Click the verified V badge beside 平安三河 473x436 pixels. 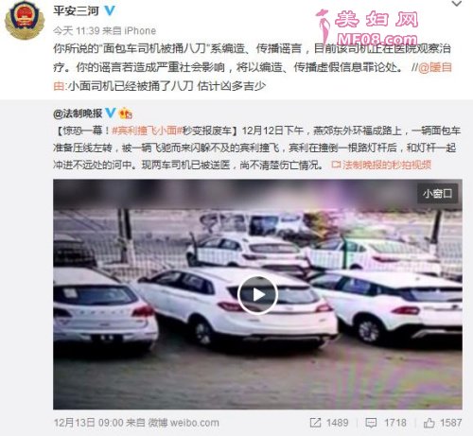(110, 10)
